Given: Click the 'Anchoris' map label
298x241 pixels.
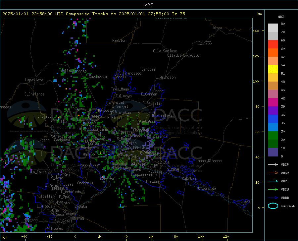Looking at the screenshot, I should [x=85, y=183].
